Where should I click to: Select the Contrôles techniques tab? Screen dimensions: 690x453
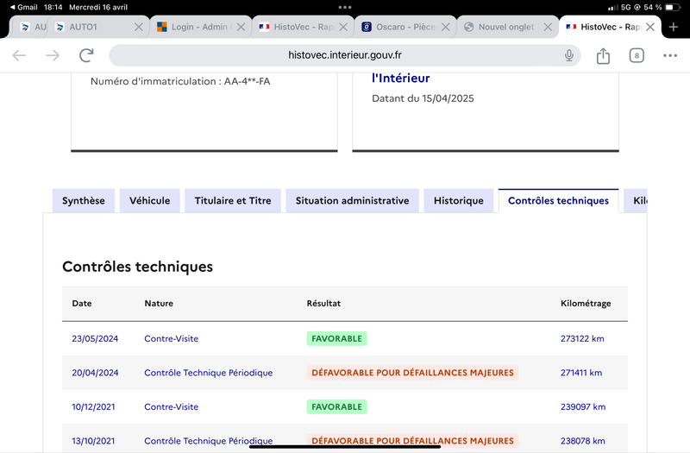[558, 201]
